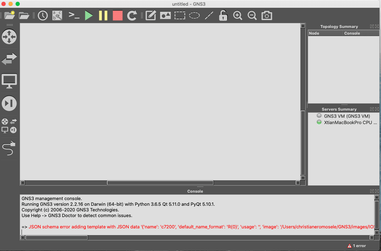Select GNS3 VM in Servers Summary

tap(347, 116)
